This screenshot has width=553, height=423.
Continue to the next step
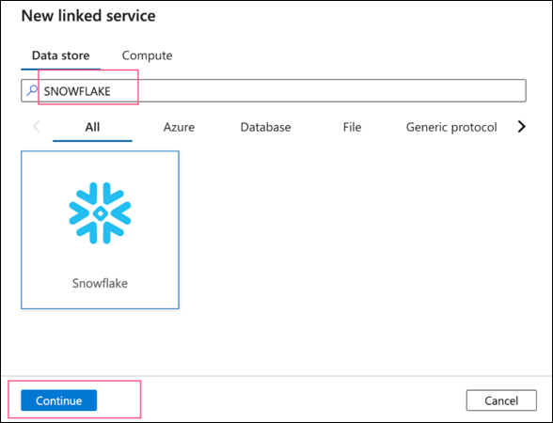tap(59, 400)
